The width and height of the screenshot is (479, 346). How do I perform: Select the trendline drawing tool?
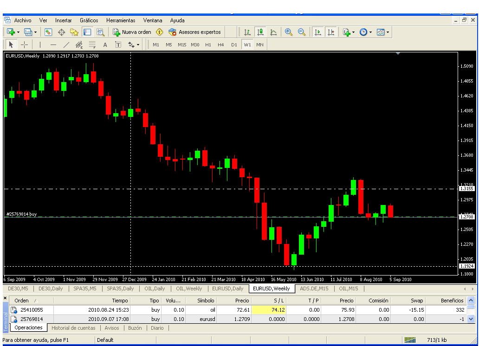(x=66, y=45)
